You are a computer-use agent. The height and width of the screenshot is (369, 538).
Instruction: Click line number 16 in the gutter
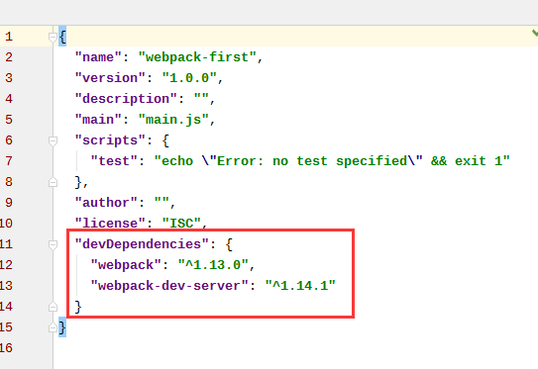6,348
